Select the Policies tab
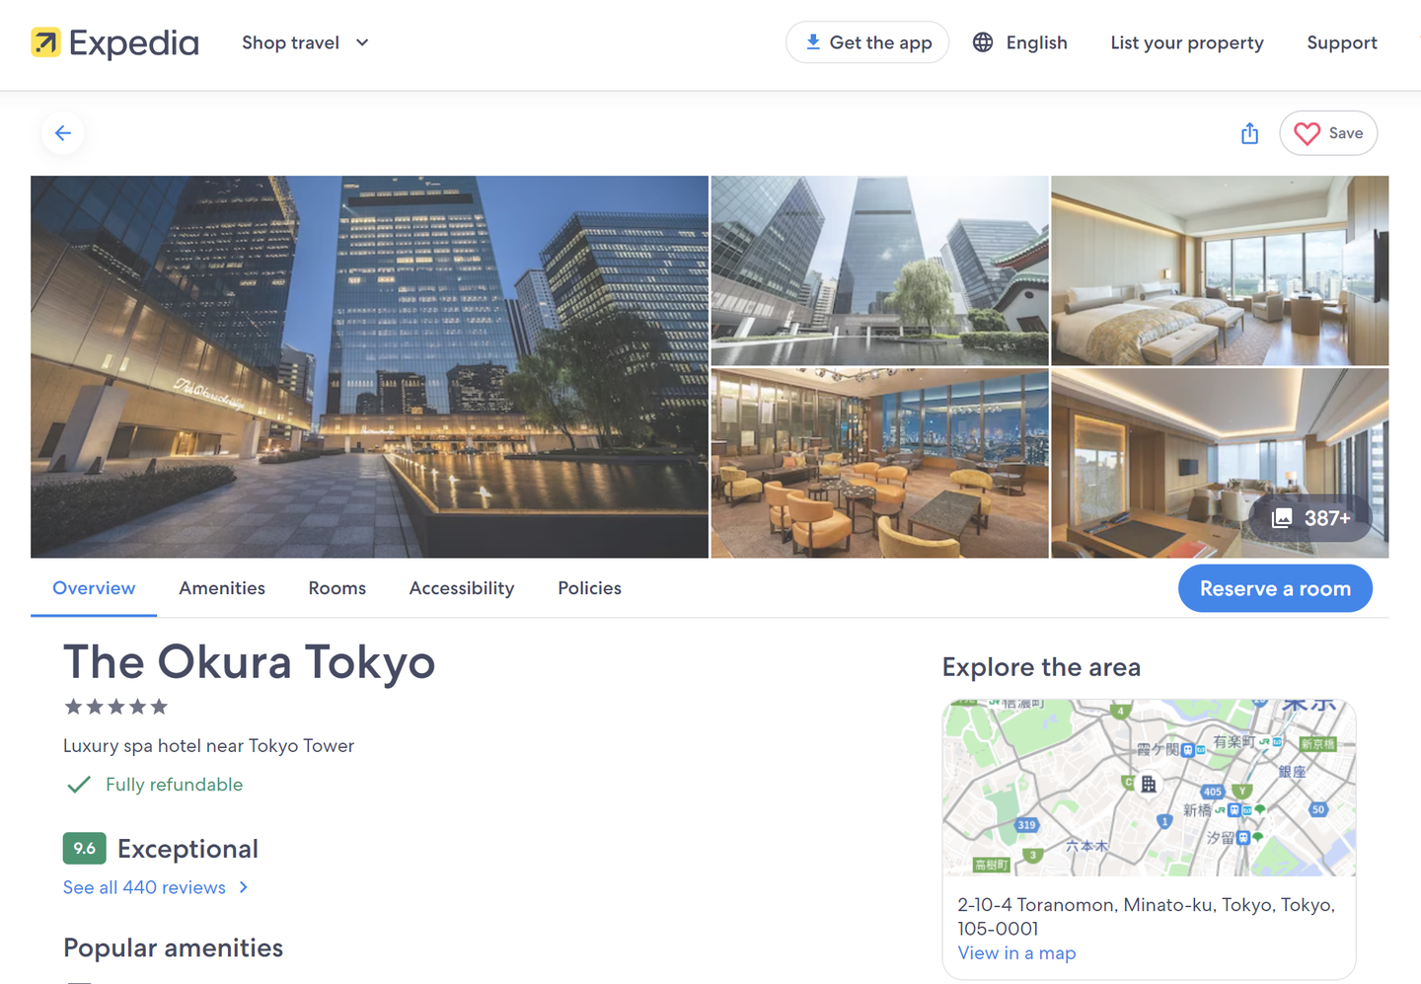1421x984 pixels. [589, 588]
